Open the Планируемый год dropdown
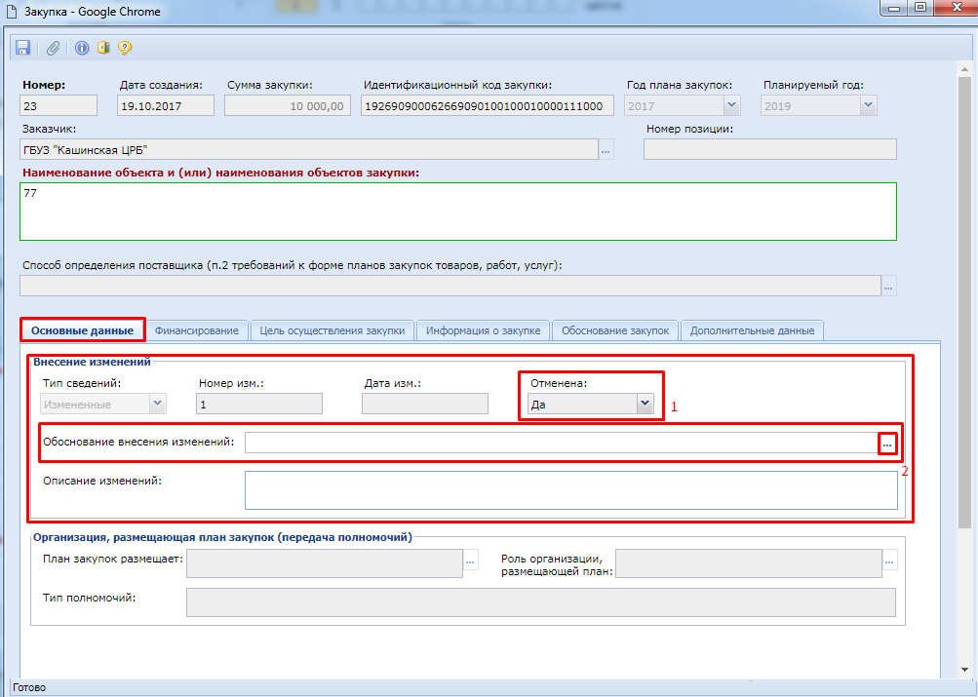 click(868, 106)
